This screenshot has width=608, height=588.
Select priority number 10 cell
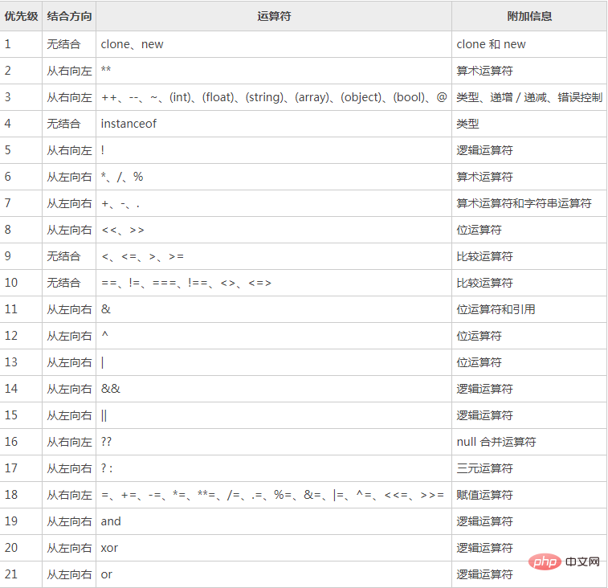(21, 283)
